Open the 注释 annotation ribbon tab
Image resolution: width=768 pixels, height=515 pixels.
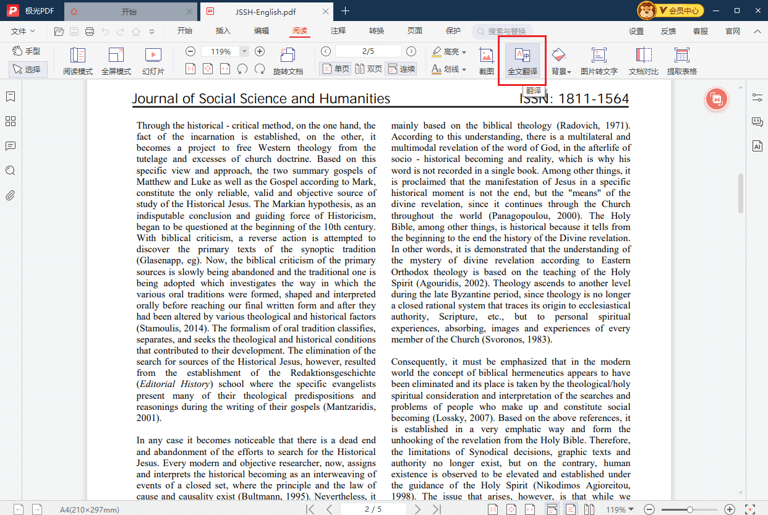[338, 31]
